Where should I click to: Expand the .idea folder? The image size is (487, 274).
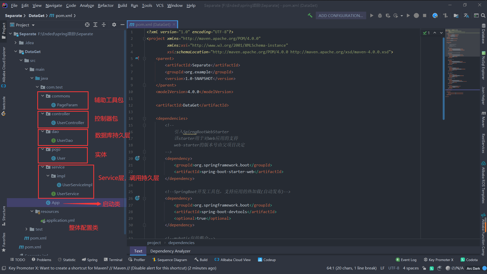pyautogui.click(x=15, y=43)
